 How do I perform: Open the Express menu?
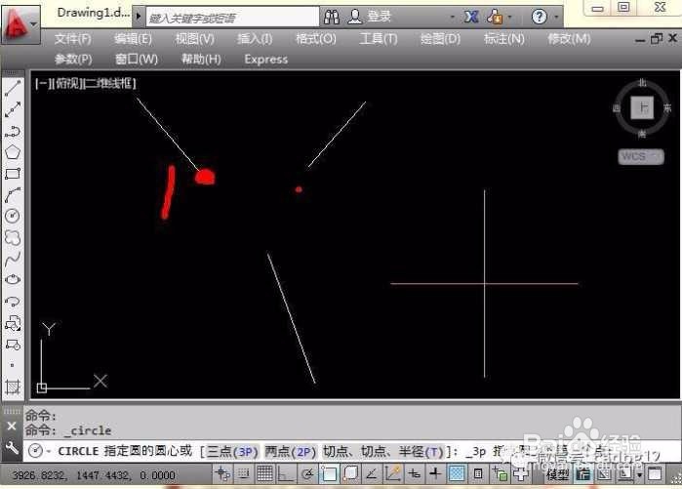click(x=266, y=60)
